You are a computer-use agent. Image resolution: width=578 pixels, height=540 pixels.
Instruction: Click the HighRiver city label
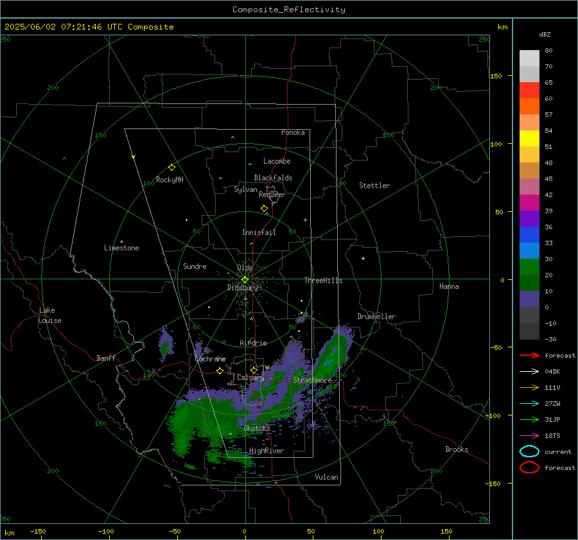[267, 451]
